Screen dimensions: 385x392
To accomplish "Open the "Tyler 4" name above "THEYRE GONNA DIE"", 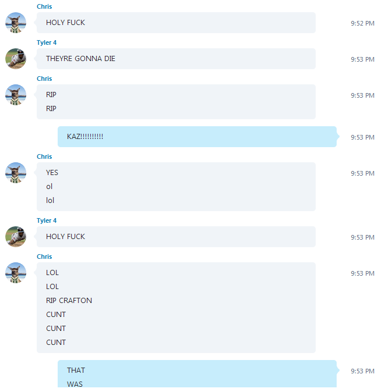I will tap(47, 42).
